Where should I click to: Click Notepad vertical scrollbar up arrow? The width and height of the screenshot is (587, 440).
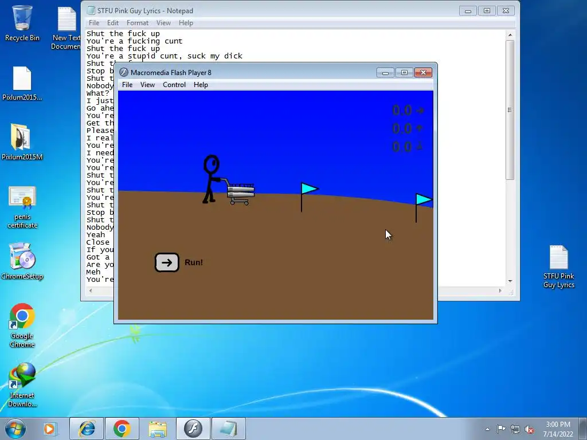[x=510, y=35]
